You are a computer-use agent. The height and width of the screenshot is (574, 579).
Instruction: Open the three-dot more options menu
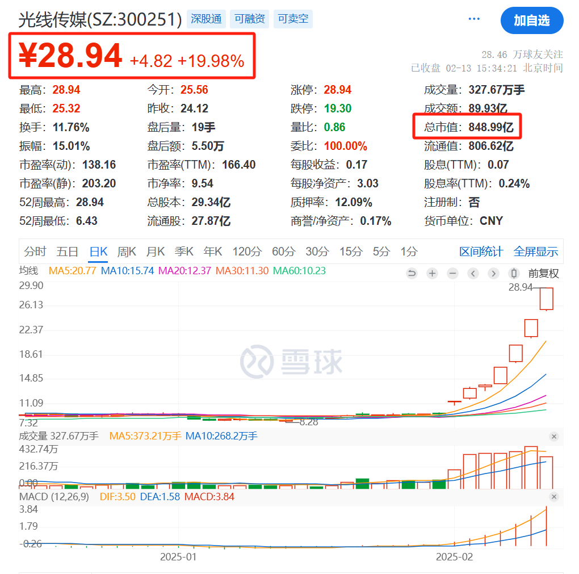(x=474, y=19)
